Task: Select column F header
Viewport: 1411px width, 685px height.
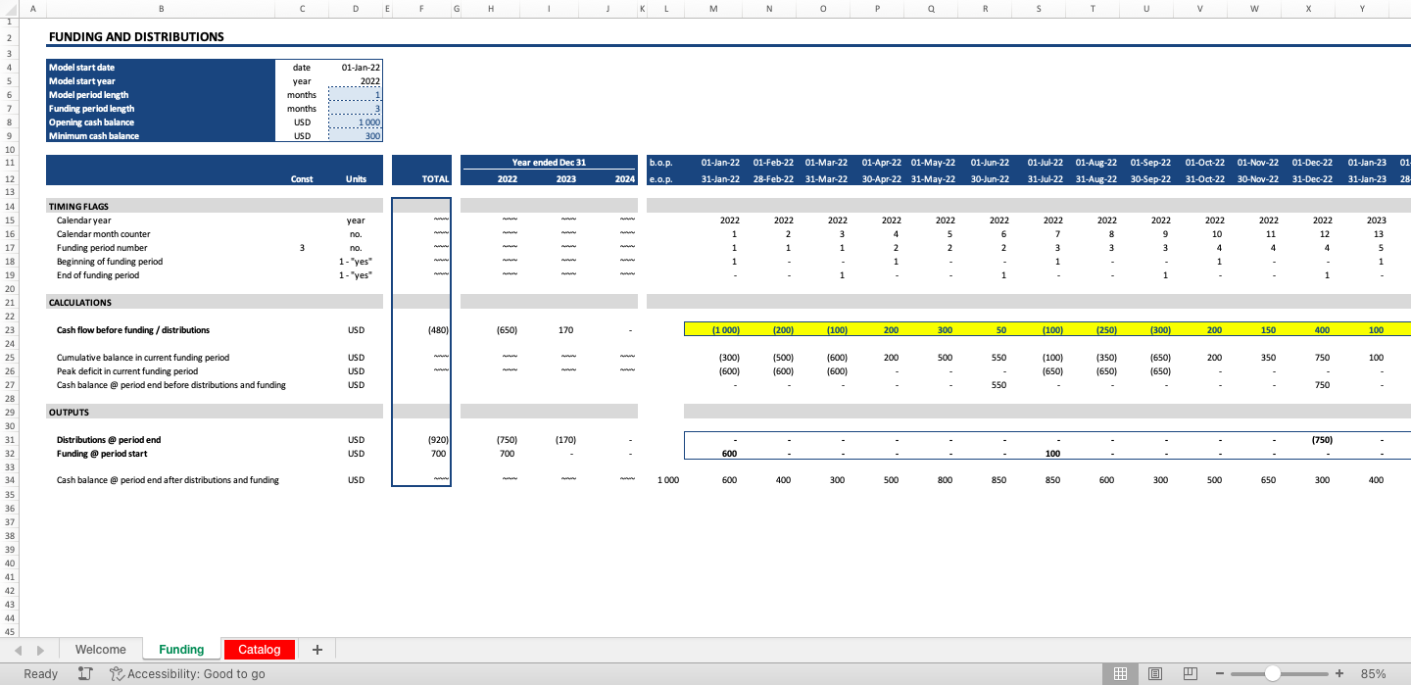Action: [x=421, y=9]
